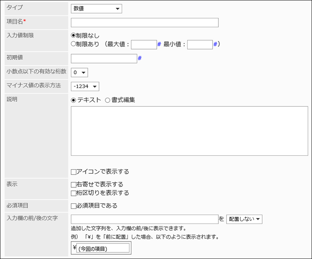Click the # link beside 最小値
The height and width of the screenshot is (259, 312).
point(215,44)
